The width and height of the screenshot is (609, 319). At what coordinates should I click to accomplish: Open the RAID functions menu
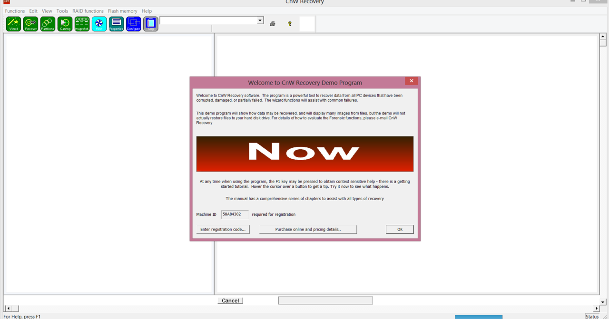coord(88,11)
